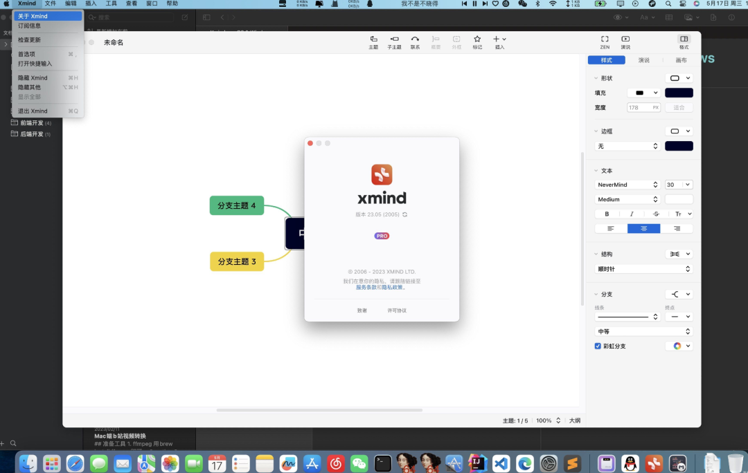This screenshot has width=748, height=473.
Task: Open Calendar from the Dock
Action: click(217, 463)
